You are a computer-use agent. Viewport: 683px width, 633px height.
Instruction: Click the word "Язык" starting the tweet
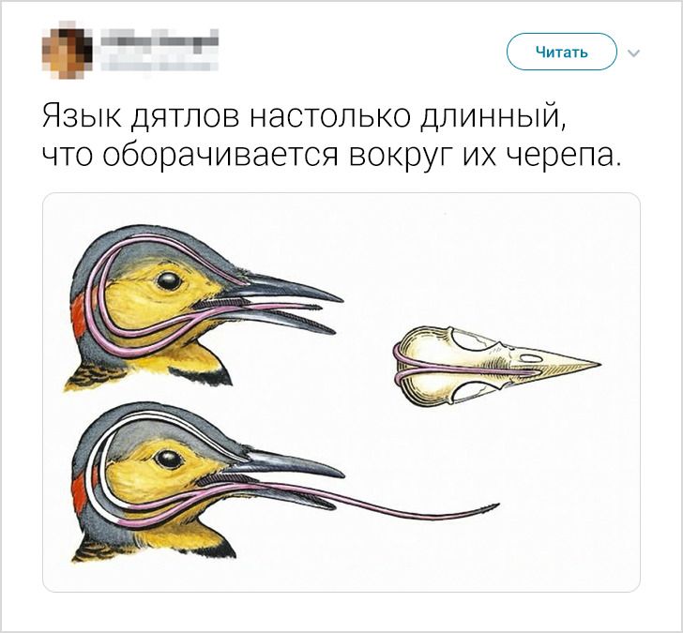point(80,116)
